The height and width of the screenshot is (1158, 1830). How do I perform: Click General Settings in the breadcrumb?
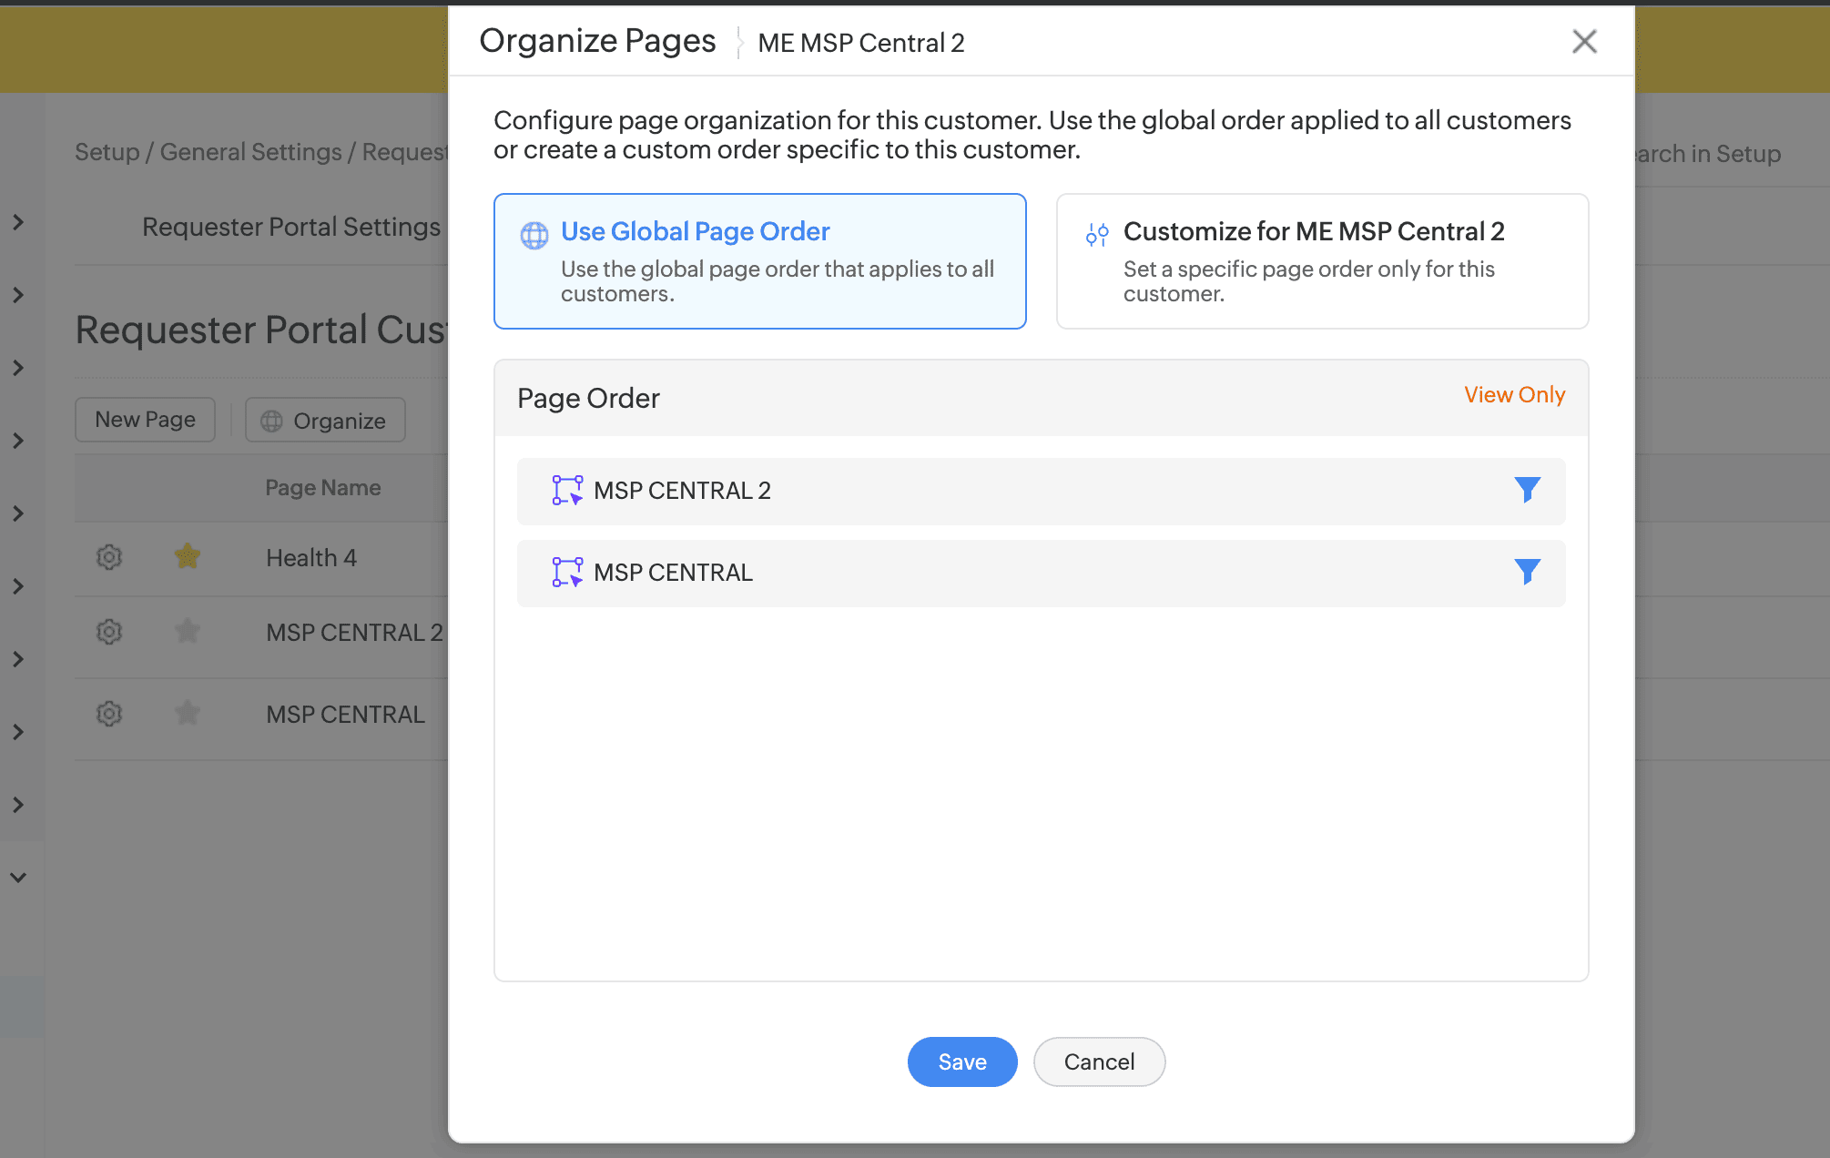click(250, 152)
